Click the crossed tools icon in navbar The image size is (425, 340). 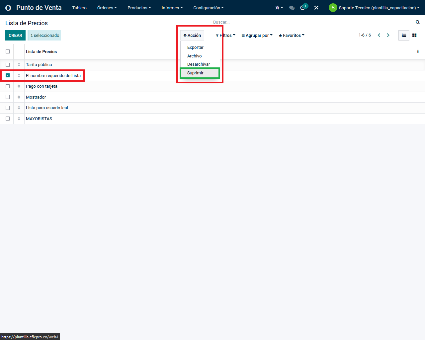coord(316,8)
